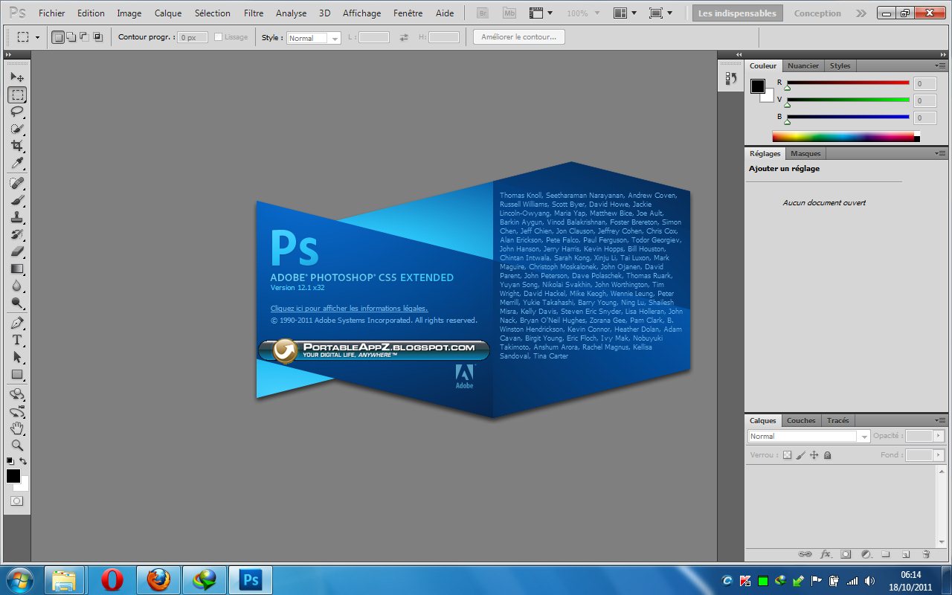The width and height of the screenshot is (952, 595).
Task: Select the Gradient tool
Action: coord(17,268)
